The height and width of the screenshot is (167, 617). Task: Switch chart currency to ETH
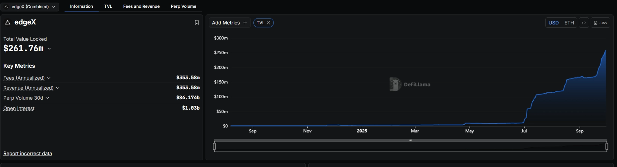[x=569, y=23]
